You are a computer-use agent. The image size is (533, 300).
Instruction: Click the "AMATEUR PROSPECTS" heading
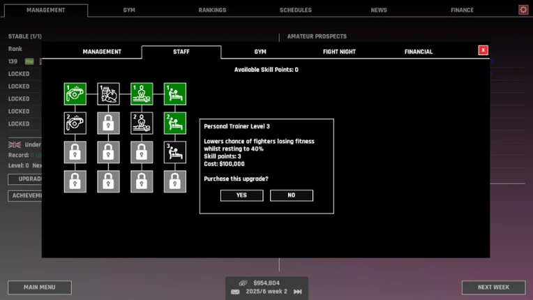(x=317, y=36)
